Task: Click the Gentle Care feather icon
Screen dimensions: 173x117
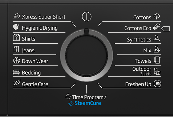Action: [x=16, y=84]
